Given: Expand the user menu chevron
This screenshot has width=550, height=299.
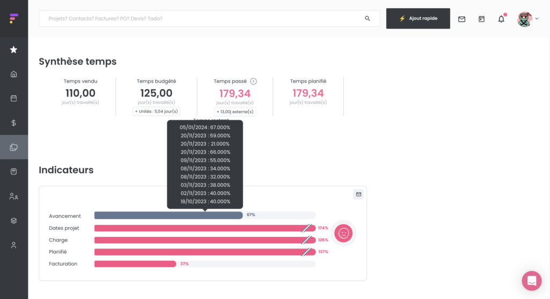Looking at the screenshot, I should [x=537, y=19].
